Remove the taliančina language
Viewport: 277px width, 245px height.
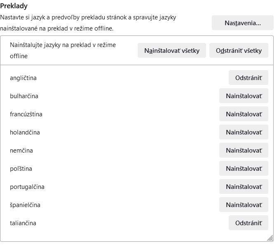coord(248,223)
